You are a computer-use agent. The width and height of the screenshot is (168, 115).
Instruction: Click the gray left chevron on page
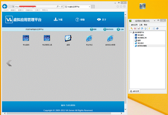9,63
